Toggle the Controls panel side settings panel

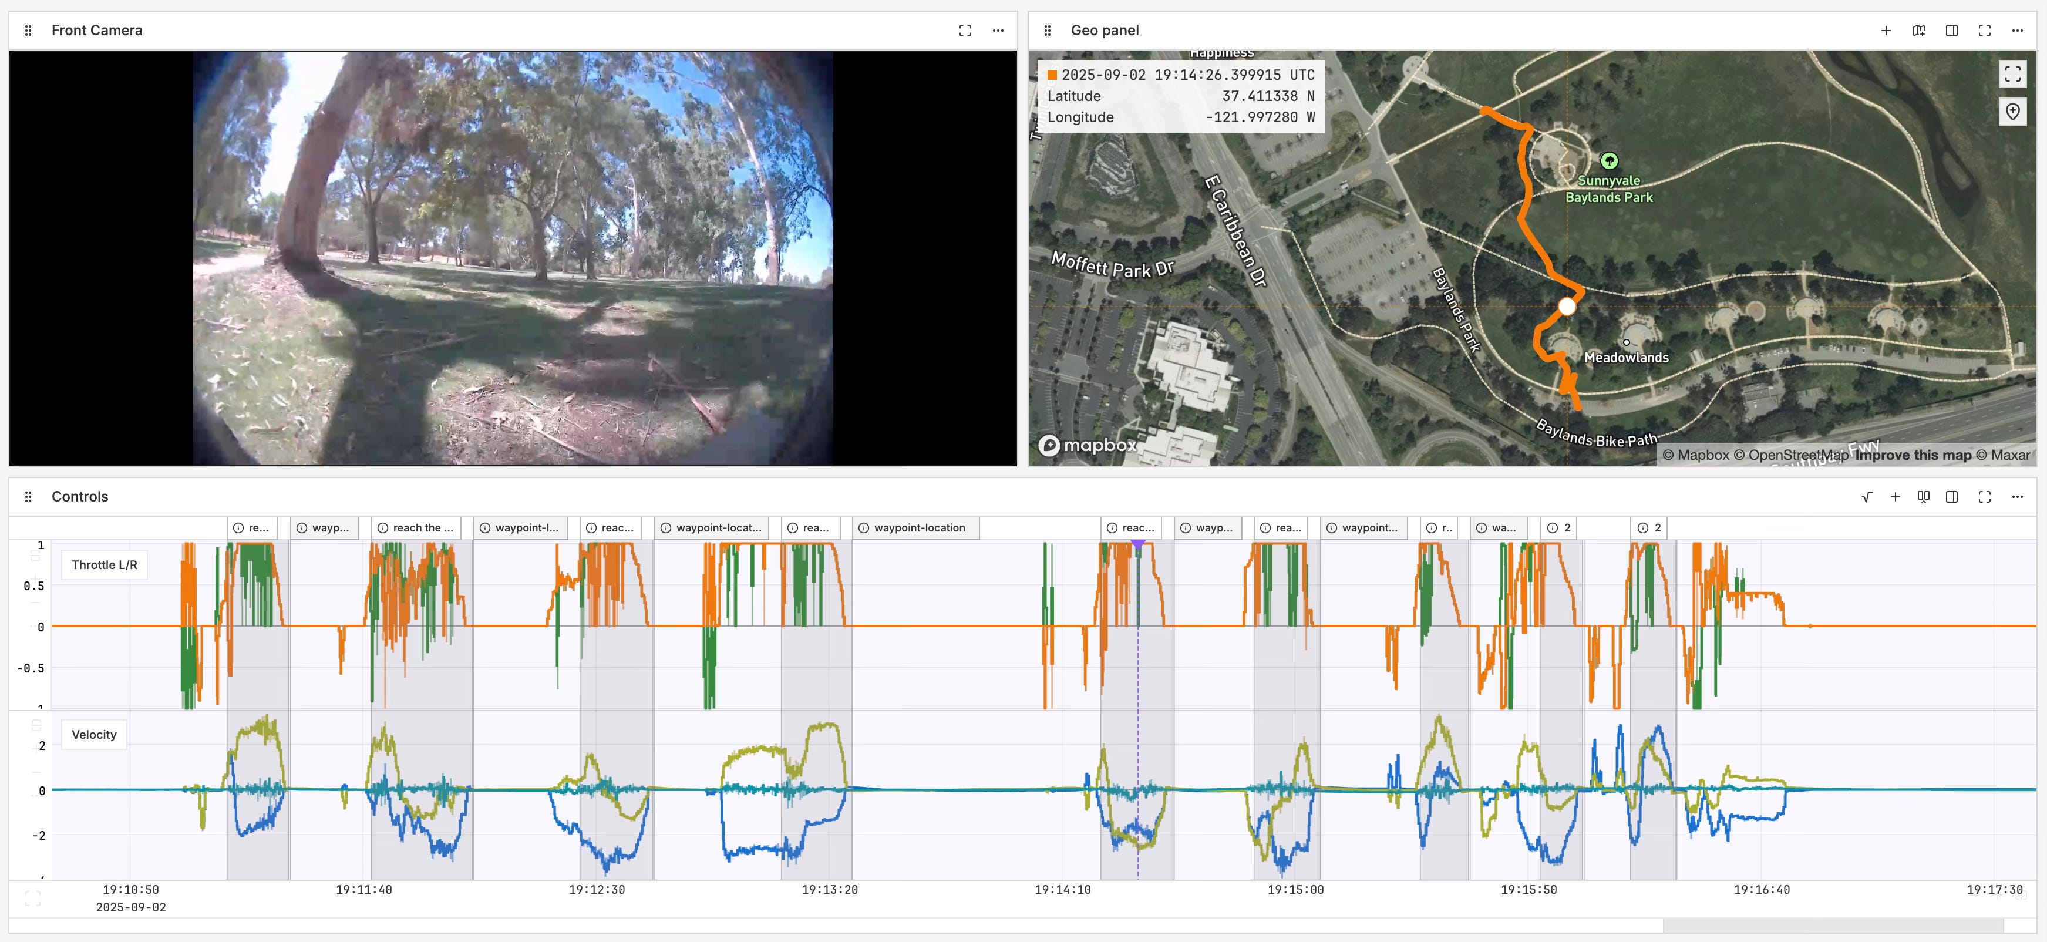tap(1952, 497)
